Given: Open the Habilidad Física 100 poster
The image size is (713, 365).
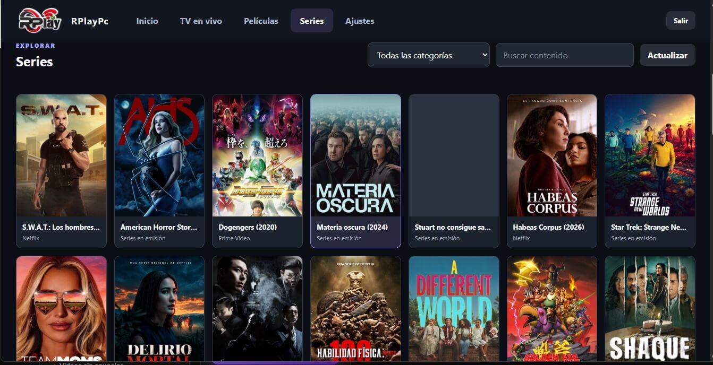Looking at the screenshot, I should [355, 309].
